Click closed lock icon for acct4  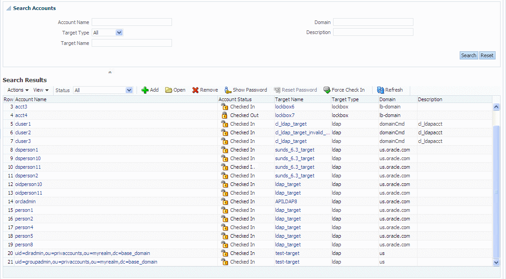[224, 115]
